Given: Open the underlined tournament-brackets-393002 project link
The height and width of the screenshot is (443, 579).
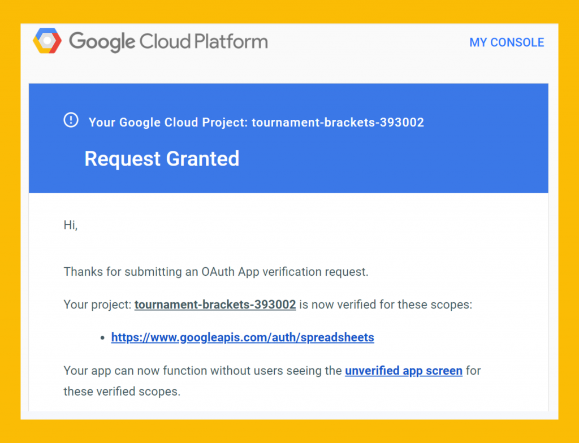Looking at the screenshot, I should coord(215,305).
